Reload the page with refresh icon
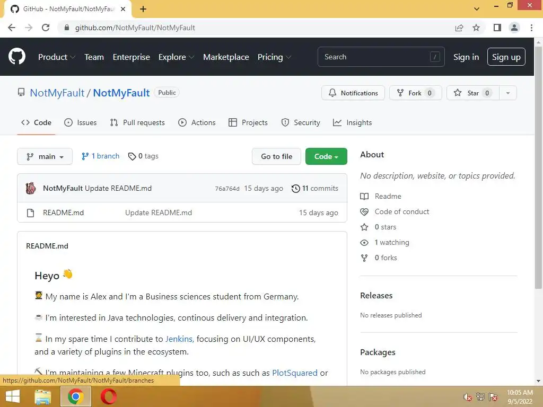The image size is (543, 407). [x=46, y=28]
